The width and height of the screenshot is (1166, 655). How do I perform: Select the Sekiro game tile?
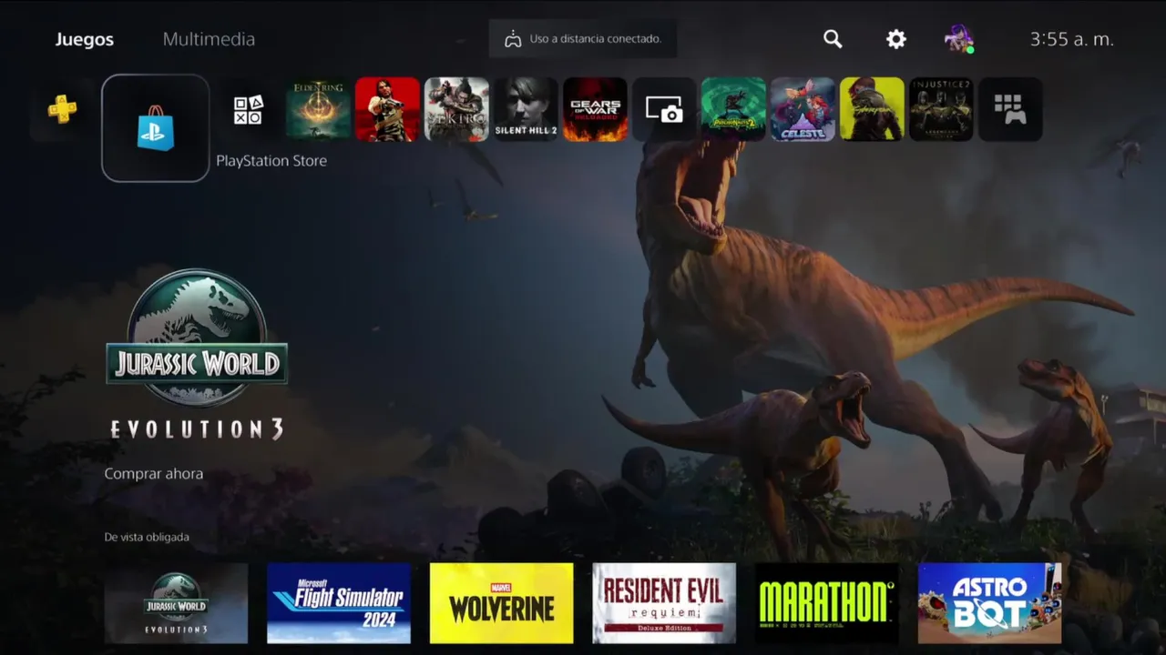pyautogui.click(x=456, y=109)
